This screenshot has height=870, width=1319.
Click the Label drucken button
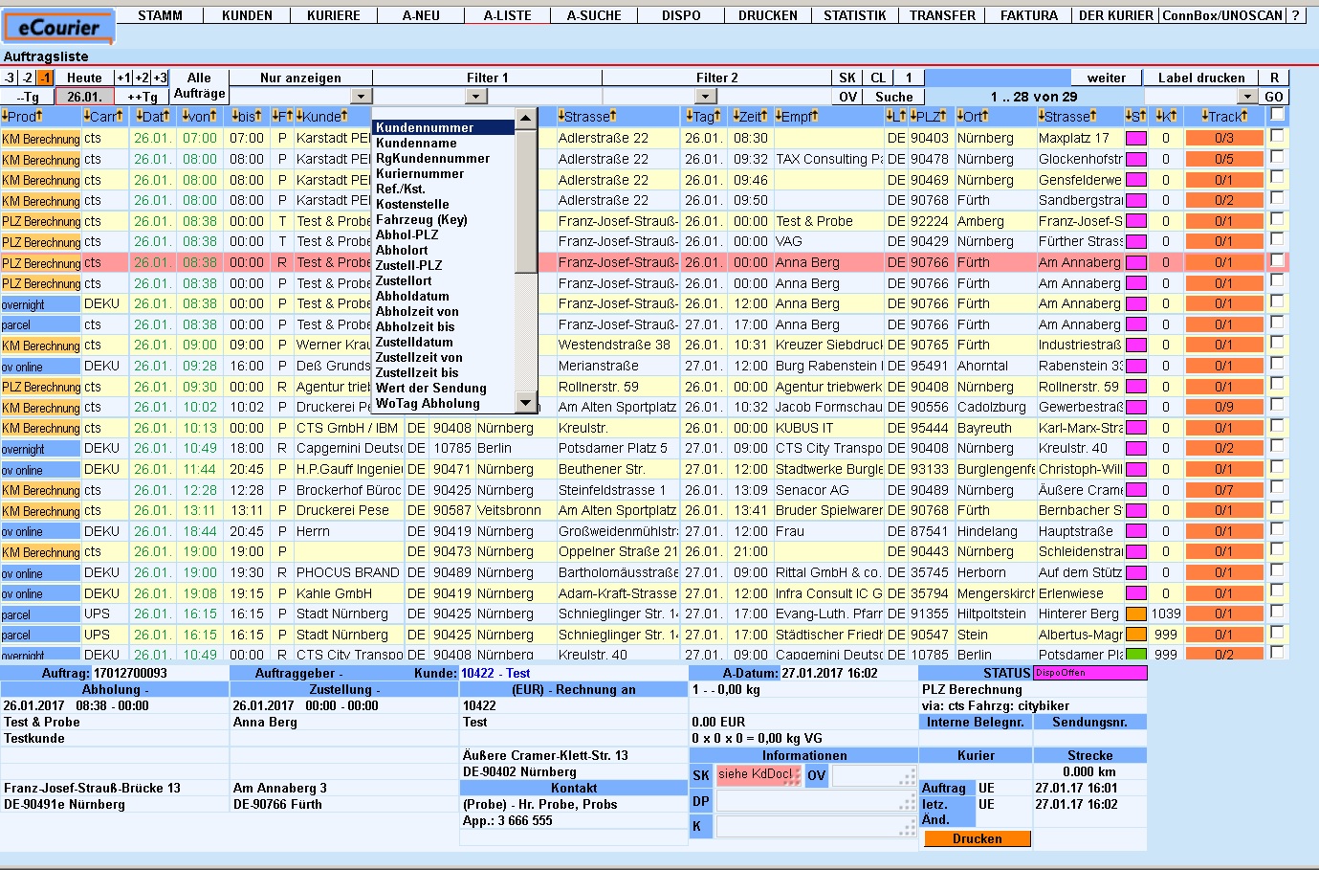1200,78
